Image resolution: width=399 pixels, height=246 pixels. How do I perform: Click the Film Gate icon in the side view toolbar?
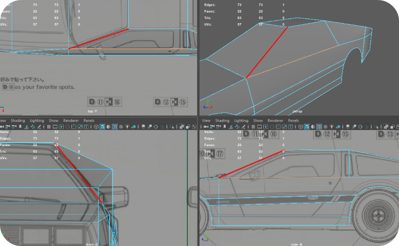click(259, 127)
